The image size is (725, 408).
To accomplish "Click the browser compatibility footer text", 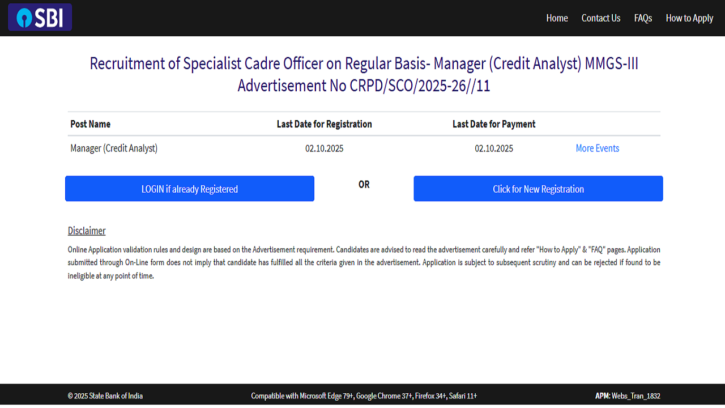I will tap(364, 396).
